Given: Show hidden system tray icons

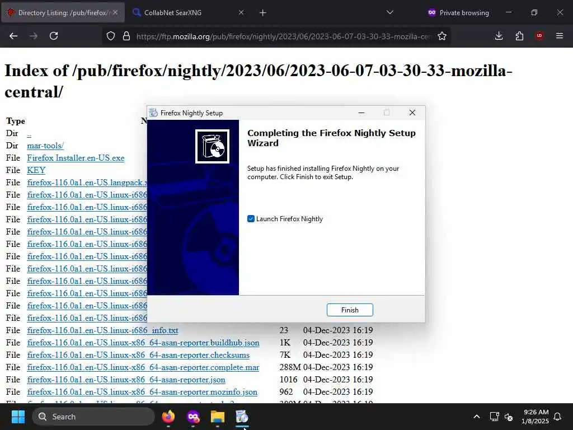Looking at the screenshot, I should tap(477, 417).
